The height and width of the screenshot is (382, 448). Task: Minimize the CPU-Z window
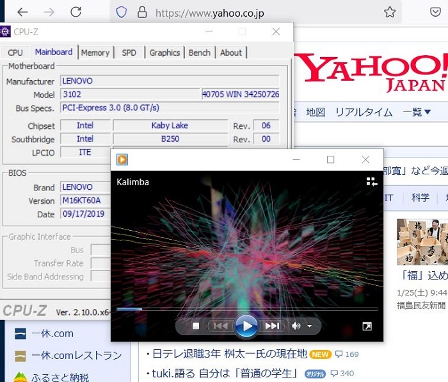click(x=209, y=31)
